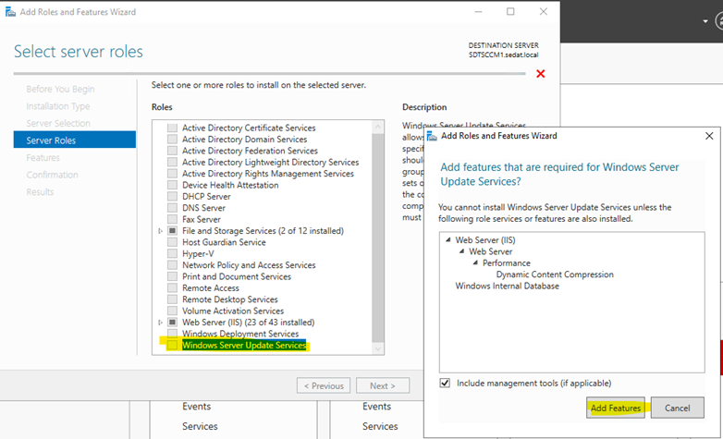Check Active Directory Certificate Services role
Viewport: 723px width, 439px height.
point(173,128)
